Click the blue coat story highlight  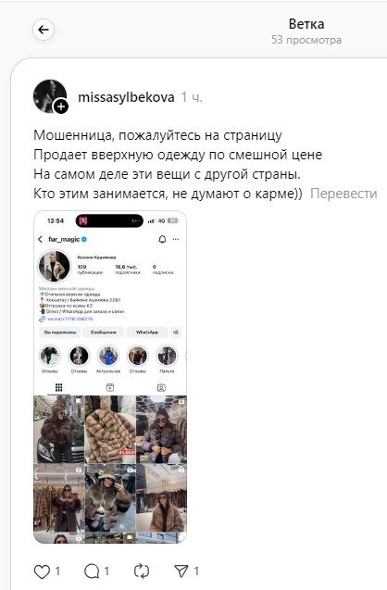(x=108, y=356)
